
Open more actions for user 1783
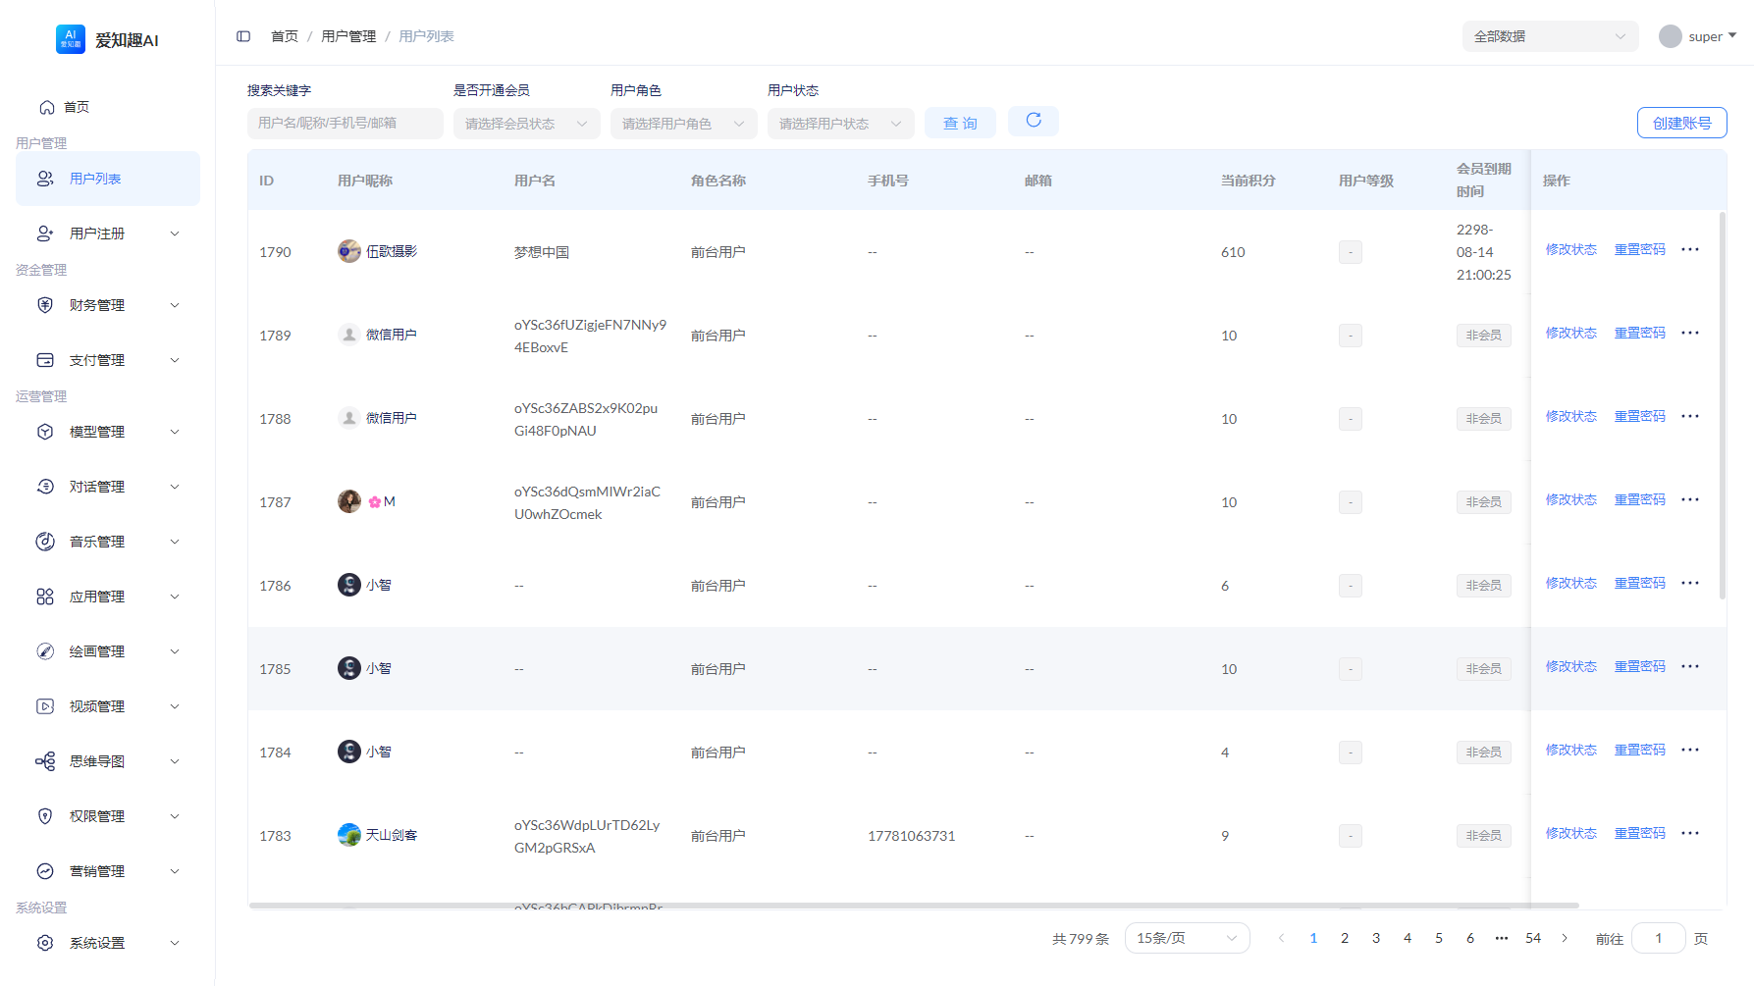pyautogui.click(x=1690, y=833)
